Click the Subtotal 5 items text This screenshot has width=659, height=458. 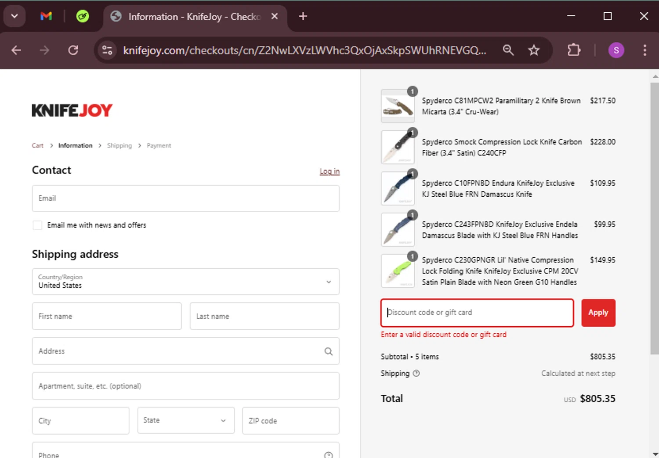(409, 357)
